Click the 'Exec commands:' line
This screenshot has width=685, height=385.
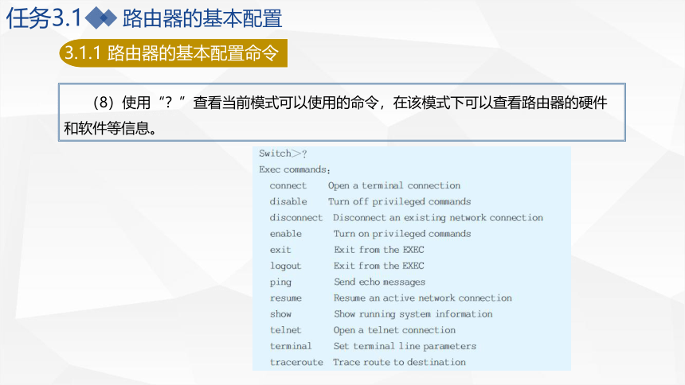pos(295,169)
